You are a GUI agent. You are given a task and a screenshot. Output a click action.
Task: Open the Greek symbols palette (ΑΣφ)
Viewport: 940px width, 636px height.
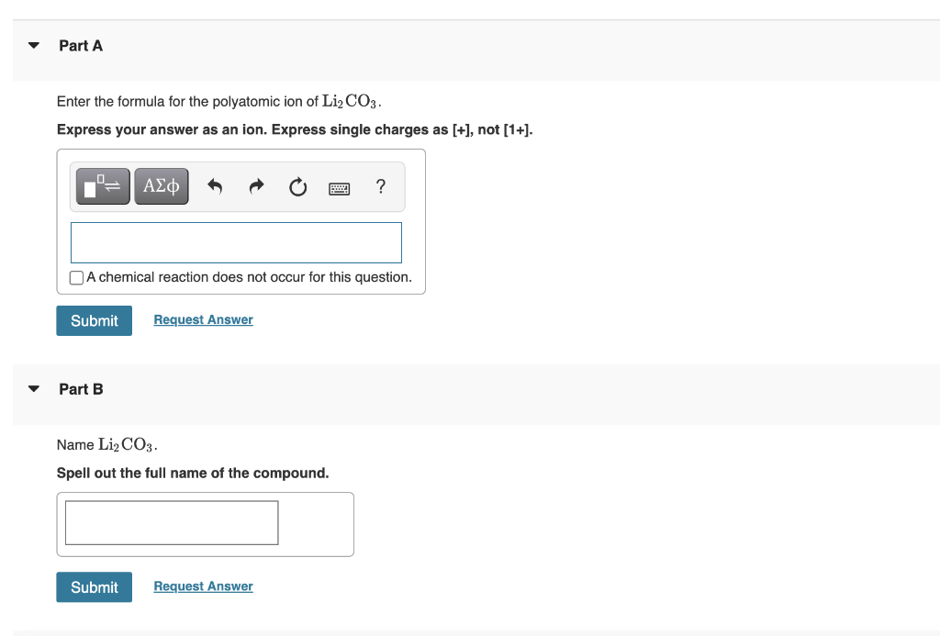tap(162, 185)
